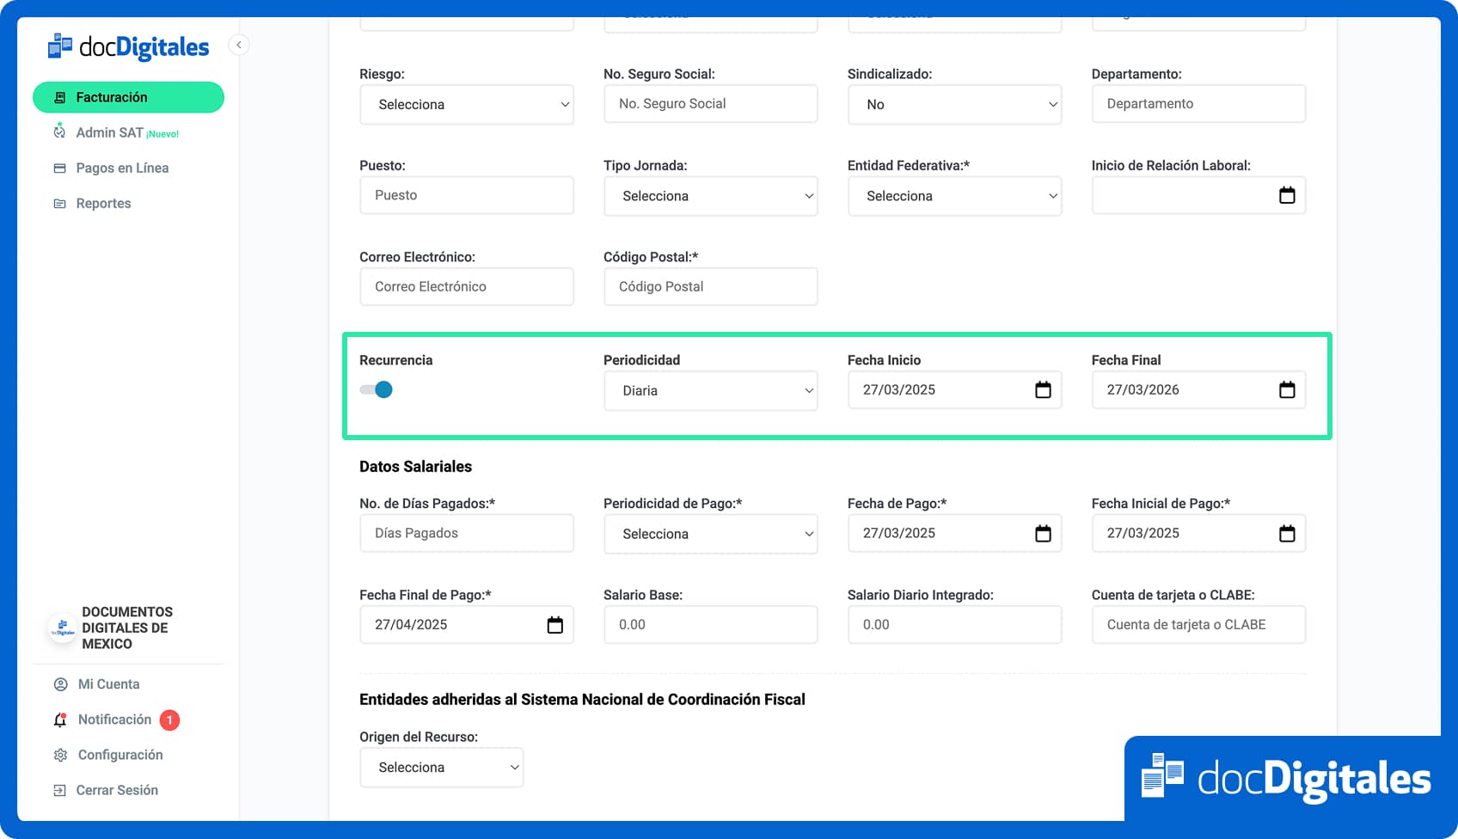Screen dimensions: 1458x839
Task: Click the Pagos en Línea card icon
Action: coord(59,168)
